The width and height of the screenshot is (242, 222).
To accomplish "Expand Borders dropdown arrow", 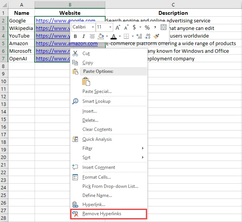I will click(133, 36).
